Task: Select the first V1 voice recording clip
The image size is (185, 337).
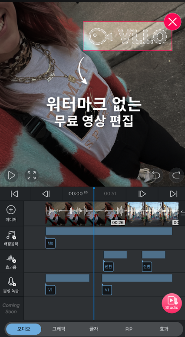Action: (x=67, y=278)
